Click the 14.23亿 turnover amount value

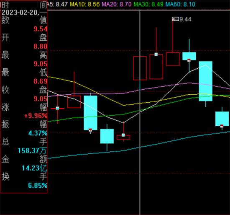(34, 168)
